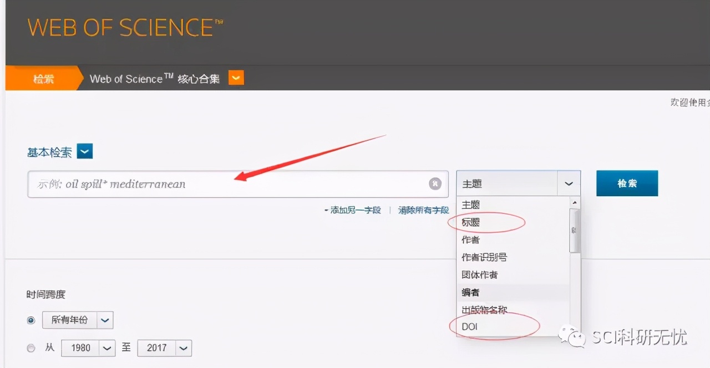Expand the 基本检索 dropdown chevron
The height and width of the screenshot is (368, 710).
point(84,151)
